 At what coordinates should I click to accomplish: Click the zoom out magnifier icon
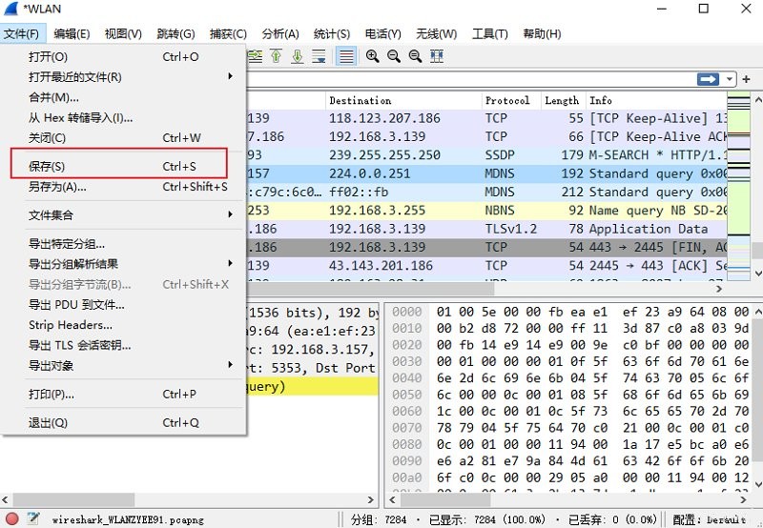coord(393,57)
